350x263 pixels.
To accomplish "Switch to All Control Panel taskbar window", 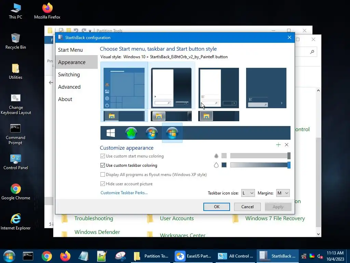I will click(236, 256).
